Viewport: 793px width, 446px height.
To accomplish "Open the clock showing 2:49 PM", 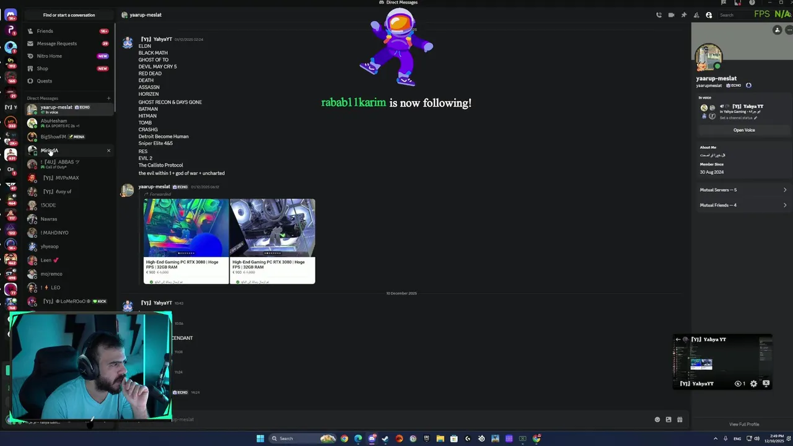I will point(775,439).
